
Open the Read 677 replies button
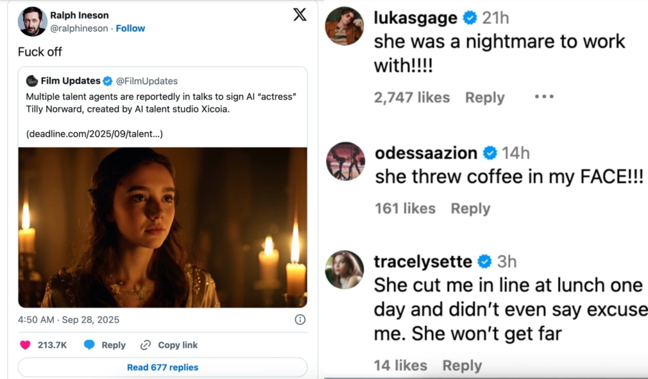162,367
